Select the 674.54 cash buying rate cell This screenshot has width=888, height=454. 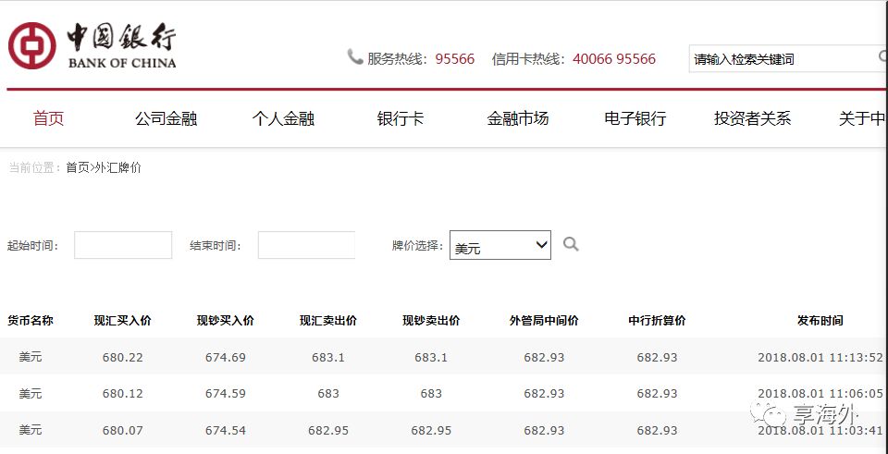pos(226,430)
